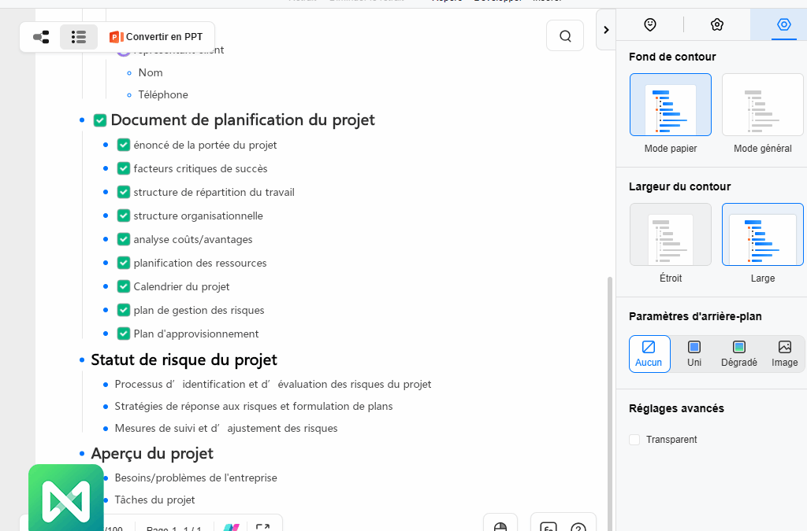The height and width of the screenshot is (531, 807).
Task: Select the hexagon outline settings tab
Action: click(783, 24)
